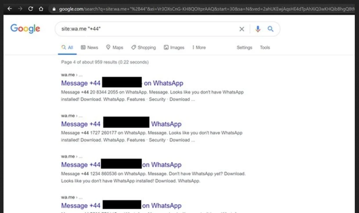Image resolution: width=359 pixels, height=213 pixels.
Task: Go to the browser home icon
Action: [x=41, y=9]
